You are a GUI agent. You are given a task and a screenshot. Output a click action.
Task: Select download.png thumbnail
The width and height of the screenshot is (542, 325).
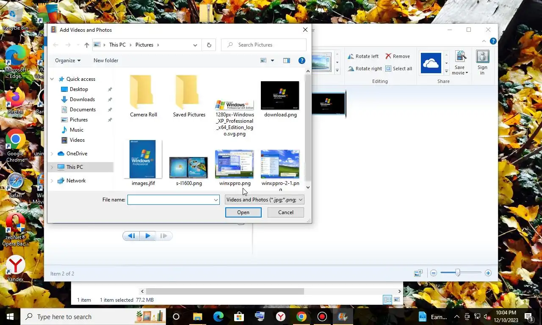[280, 96]
